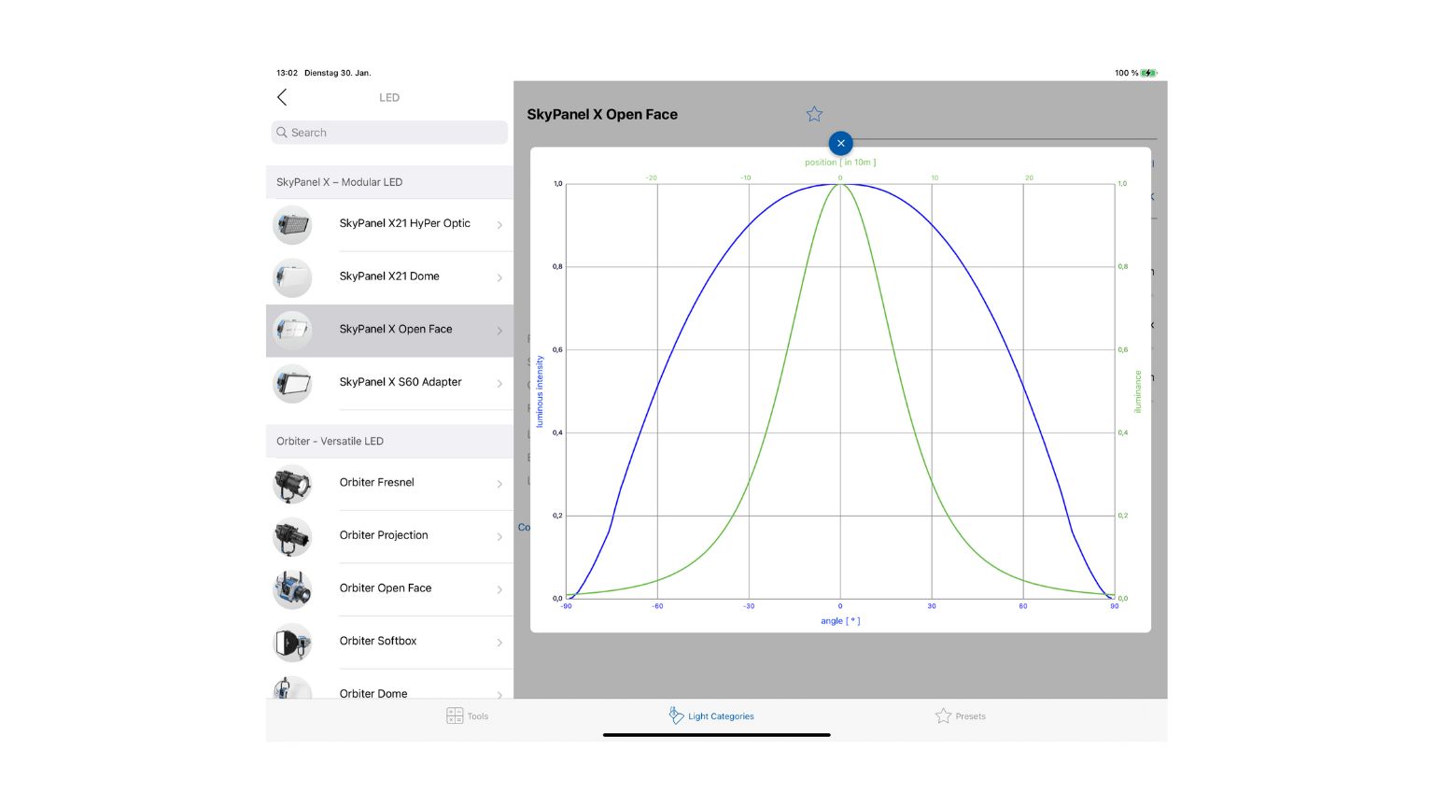This screenshot has width=1434, height=807.
Task: Click the angle [ ° ] axis label
Action: [840, 621]
